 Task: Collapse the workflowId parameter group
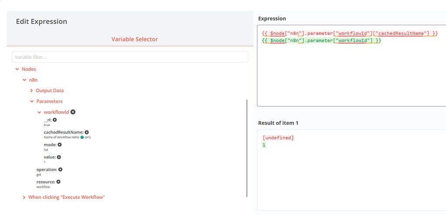[x=39, y=112]
